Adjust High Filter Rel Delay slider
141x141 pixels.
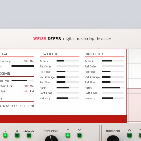pos(113,66)
